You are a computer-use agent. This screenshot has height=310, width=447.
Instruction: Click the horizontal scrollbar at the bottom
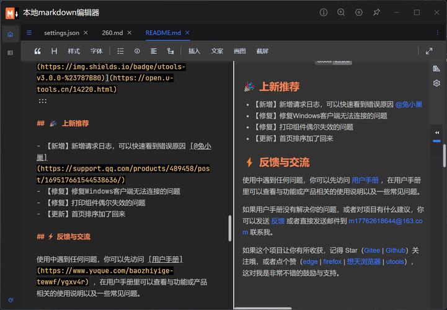pos(263,308)
